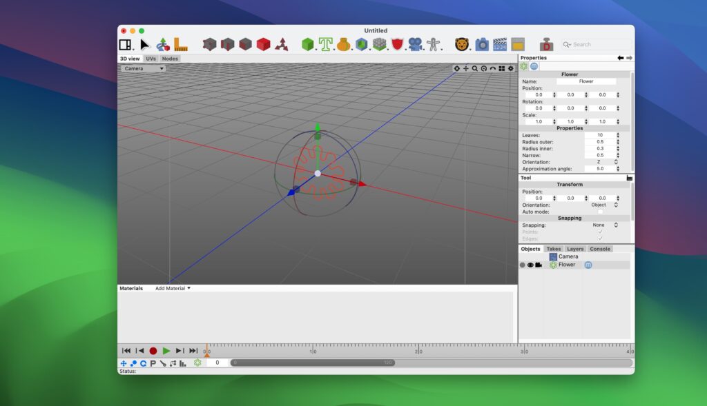Open the viewport settings gear icon
Viewport: 707px width, 406px height.
coord(511,68)
